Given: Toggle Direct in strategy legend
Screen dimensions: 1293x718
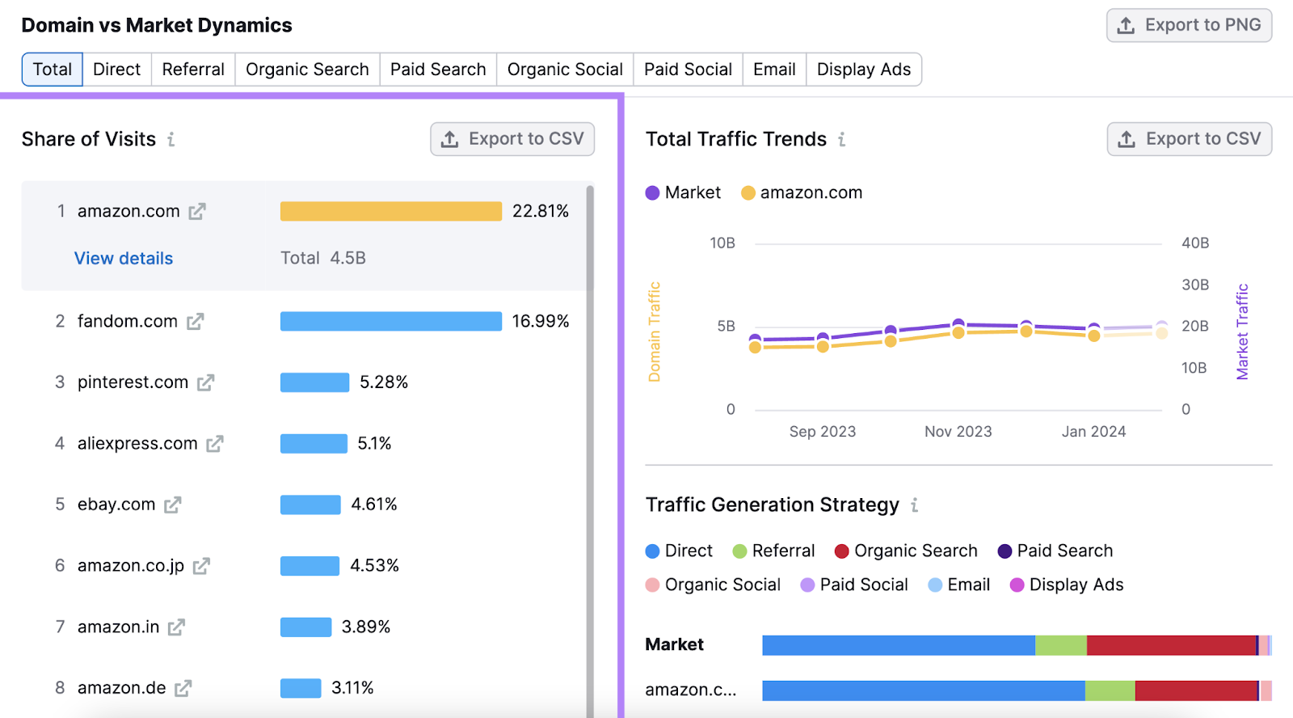Looking at the screenshot, I should [679, 551].
